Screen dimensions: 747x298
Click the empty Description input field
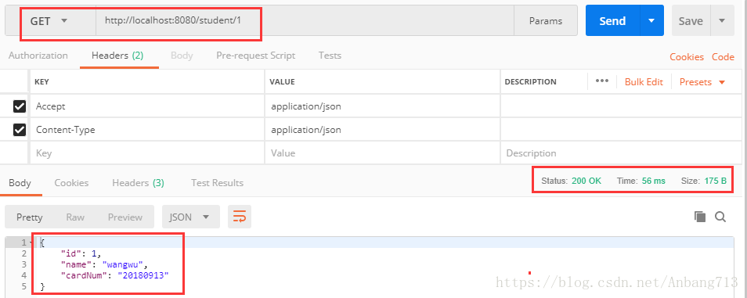pos(621,153)
